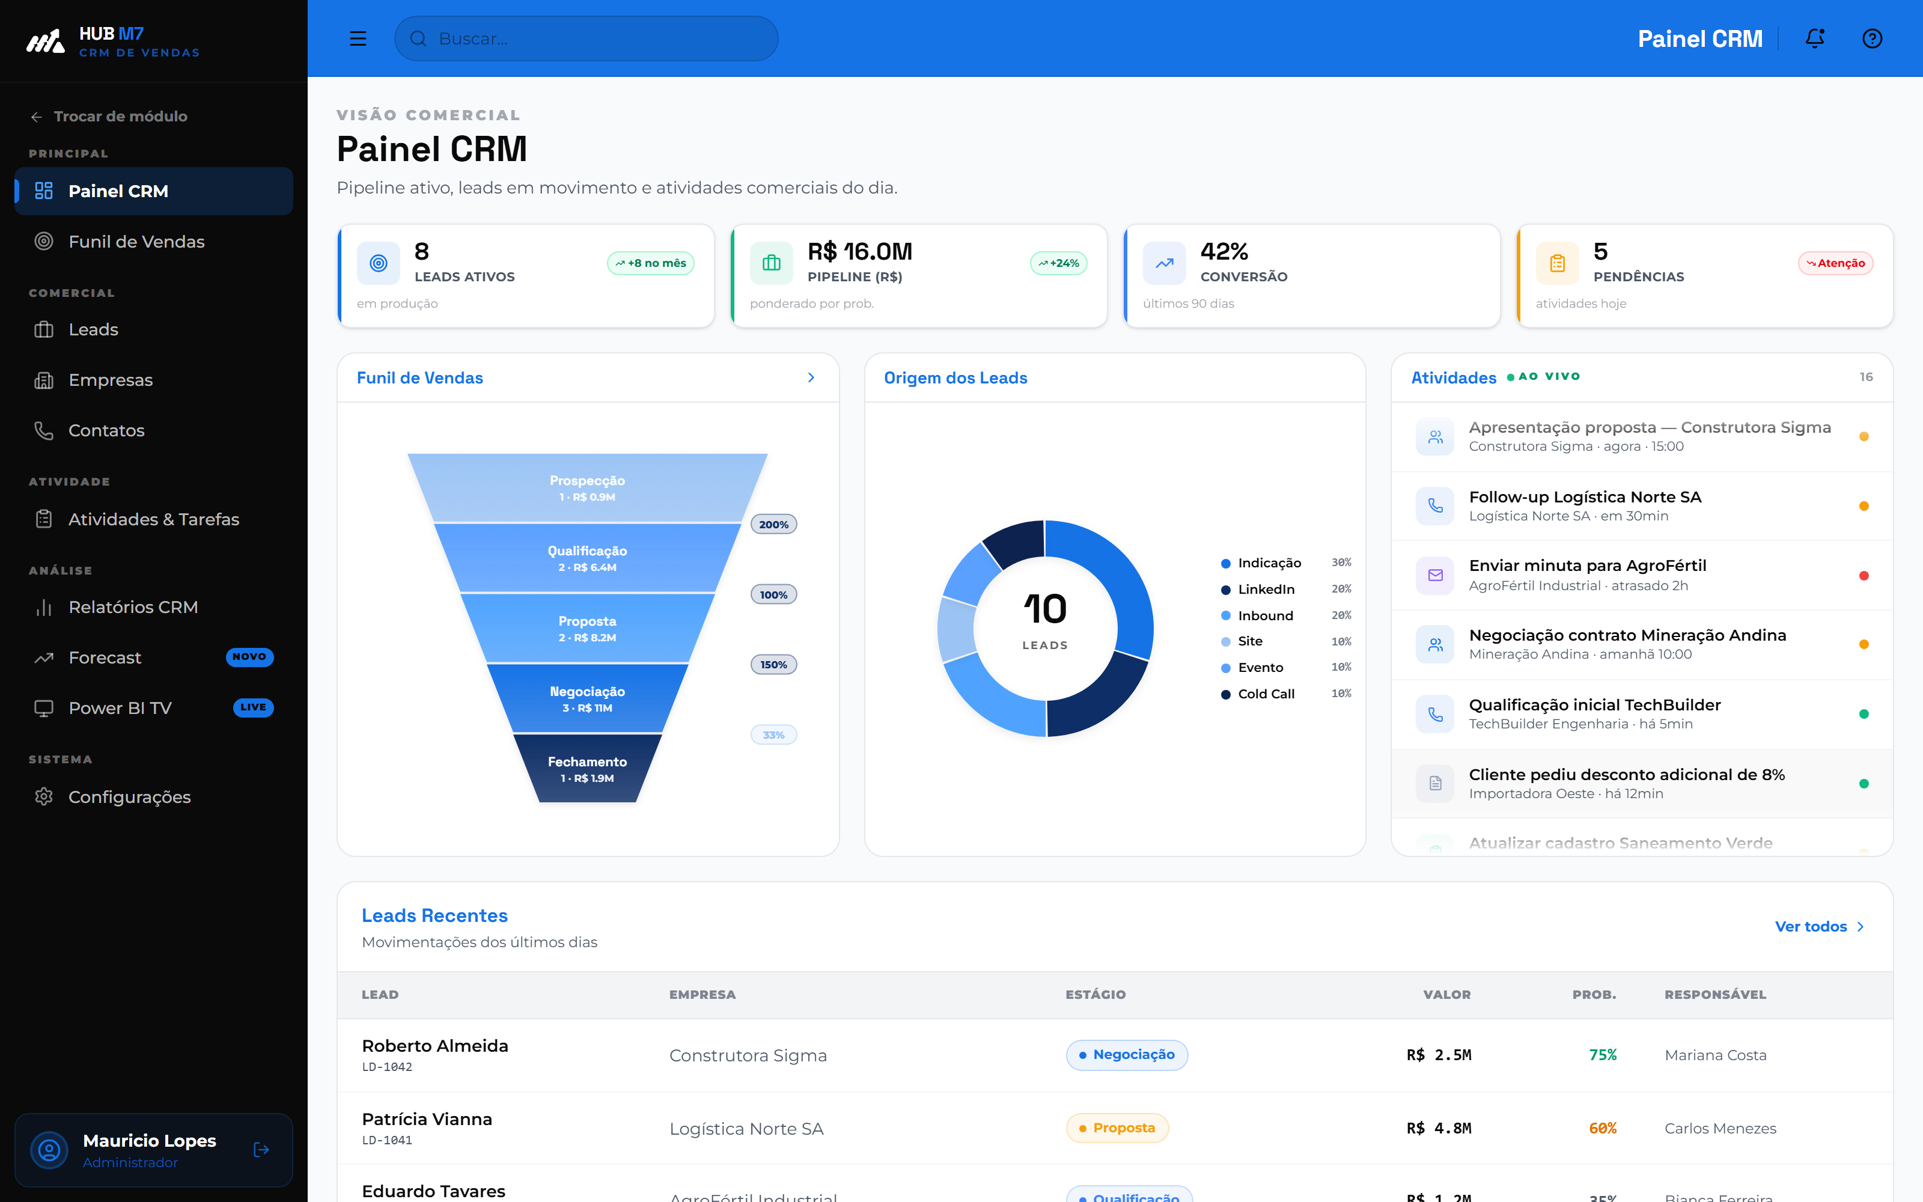Click the phone icon for Qualificação inicial TechBuilder
1923x1202 pixels.
[x=1435, y=714]
